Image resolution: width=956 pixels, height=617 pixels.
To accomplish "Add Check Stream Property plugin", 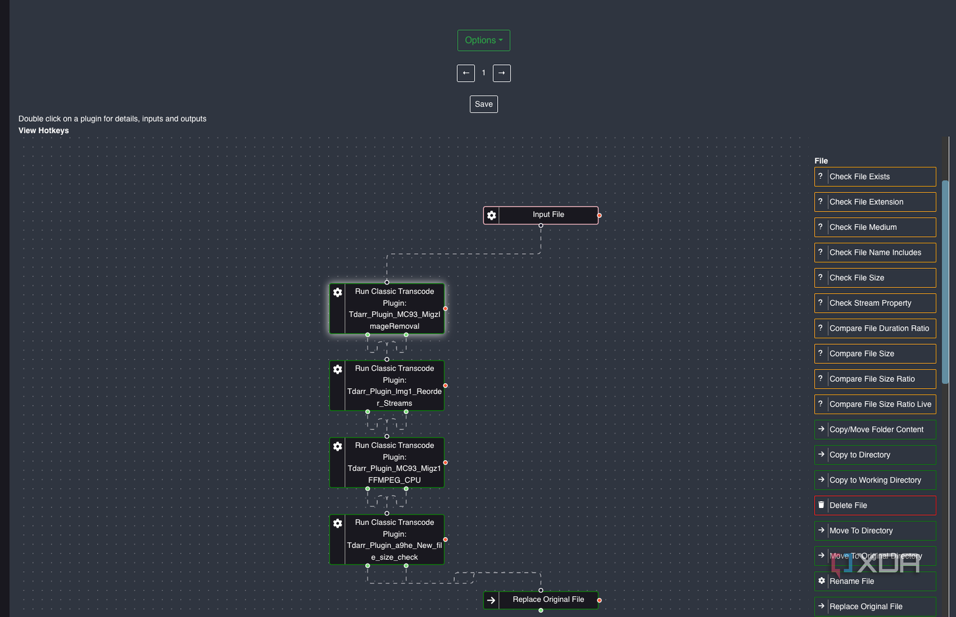I will (x=875, y=303).
